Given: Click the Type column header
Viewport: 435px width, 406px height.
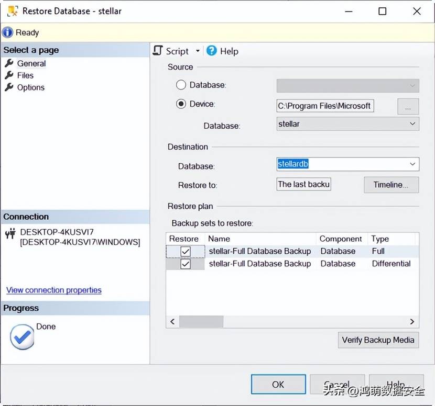Looking at the screenshot, I should pos(391,239).
